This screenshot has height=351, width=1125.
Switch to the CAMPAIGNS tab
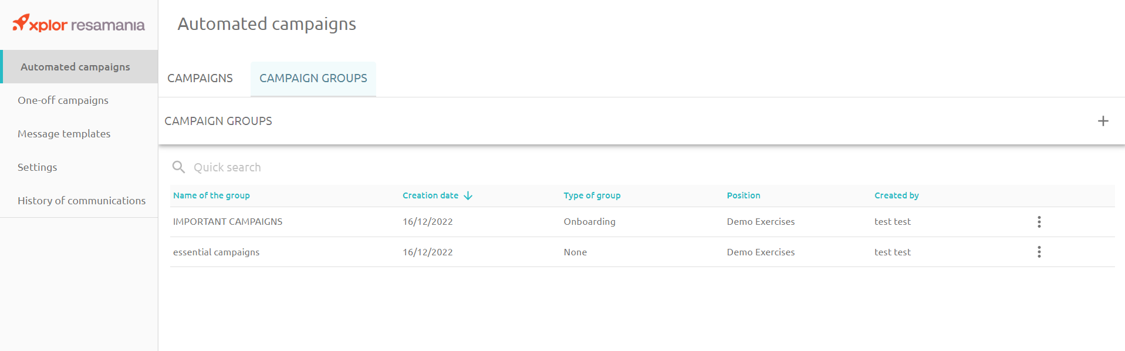[200, 79]
